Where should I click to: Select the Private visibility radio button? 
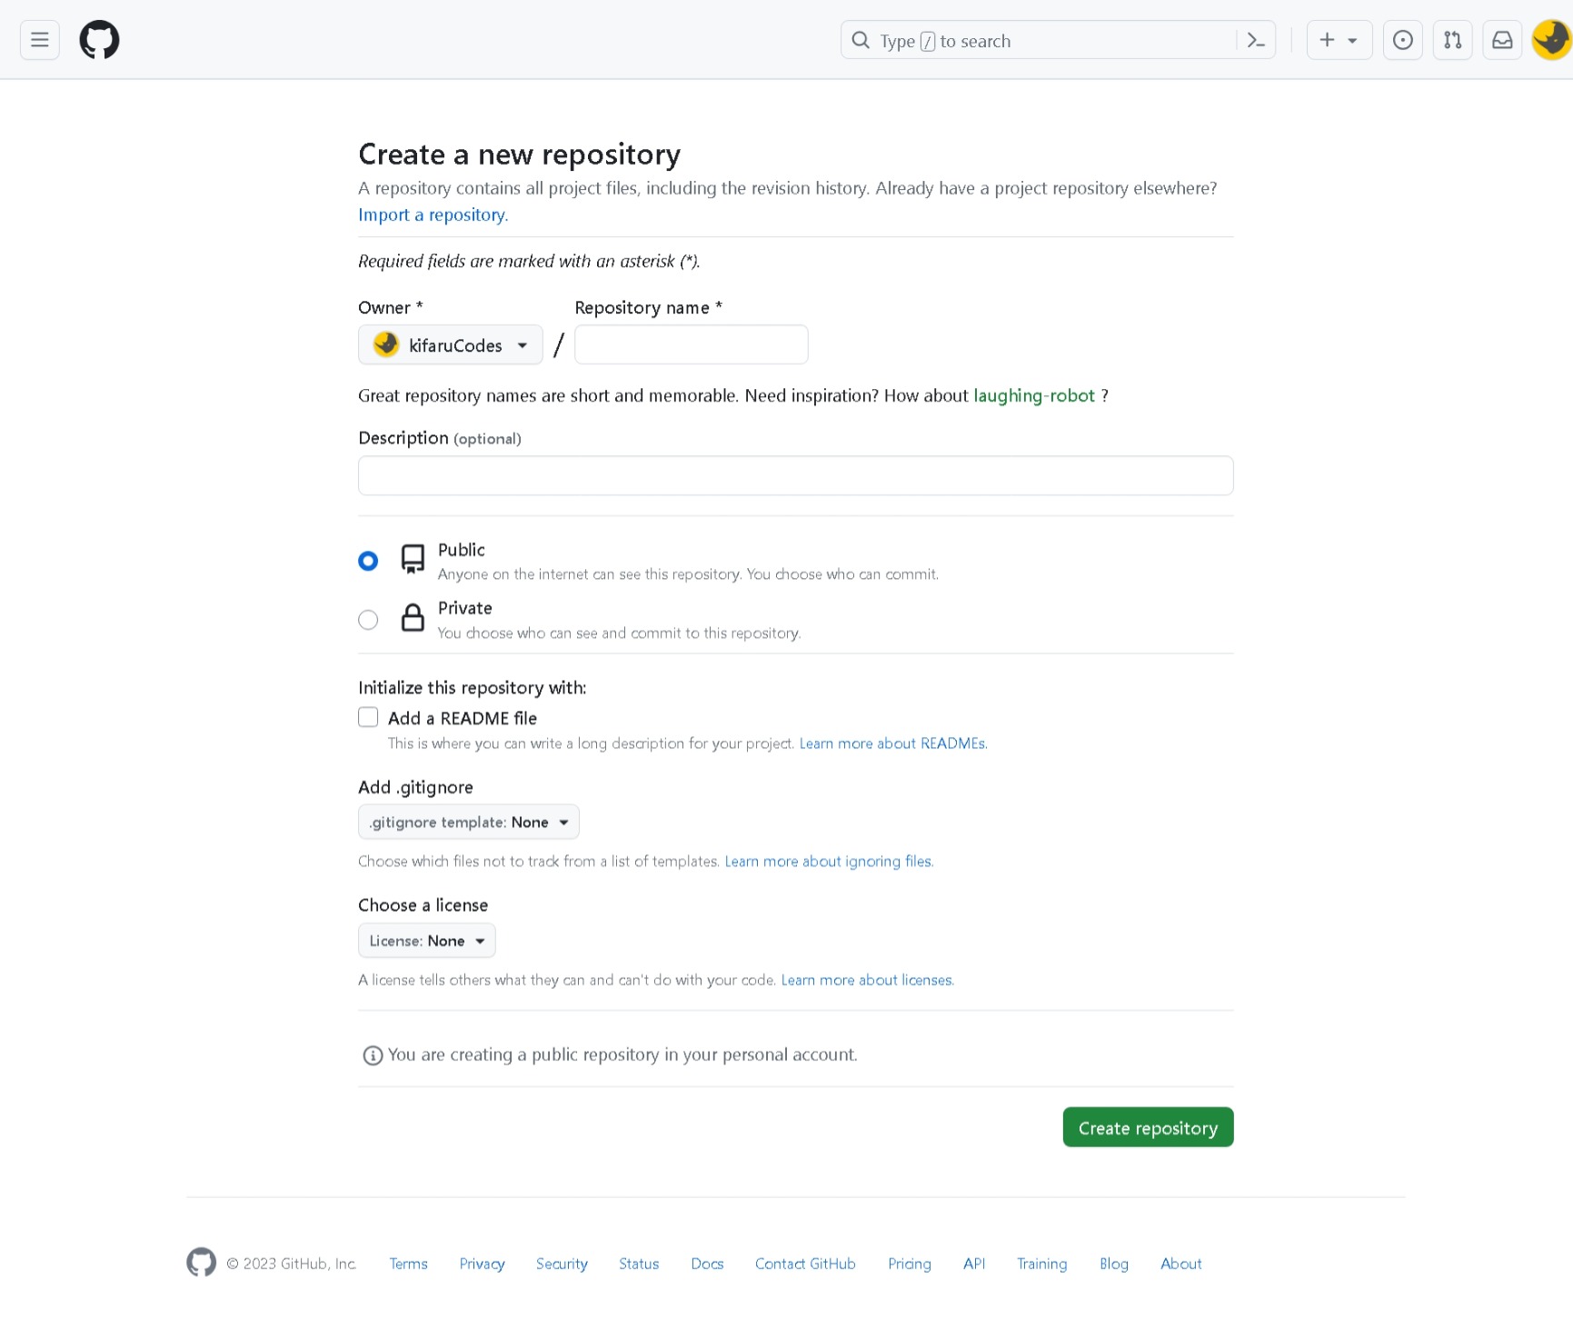(368, 620)
